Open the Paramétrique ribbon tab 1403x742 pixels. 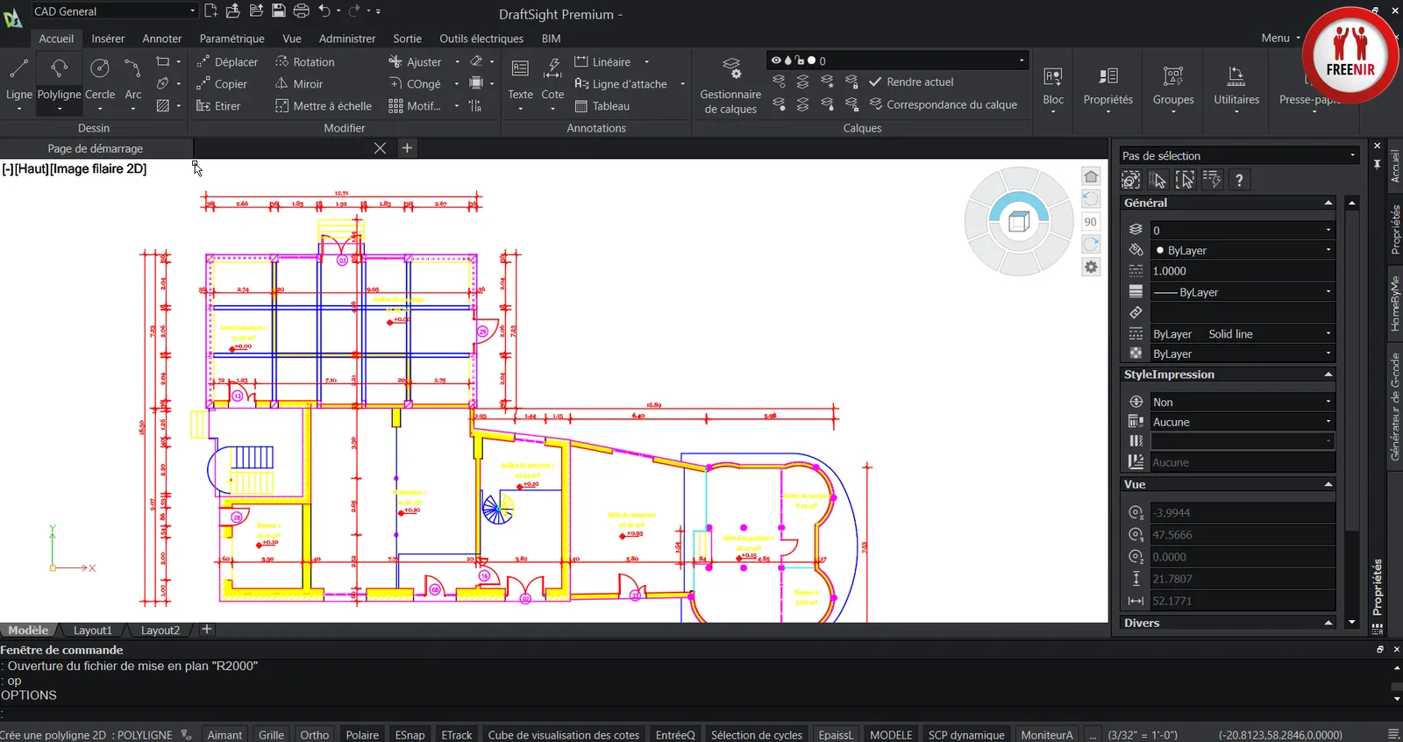coord(231,39)
